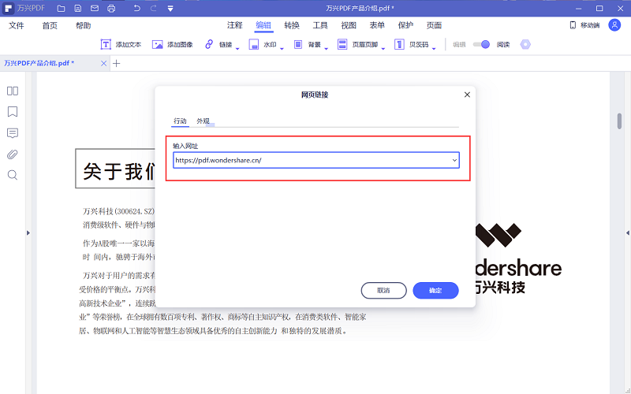Switch to the 外观 tab in dialog
This screenshot has width=631, height=394.
tap(203, 121)
